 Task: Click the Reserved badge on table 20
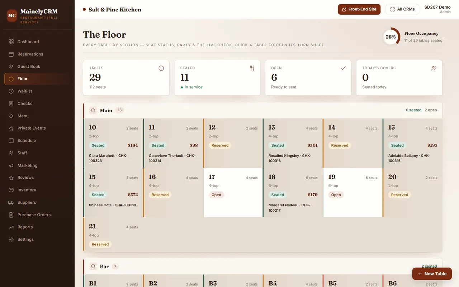399,195
